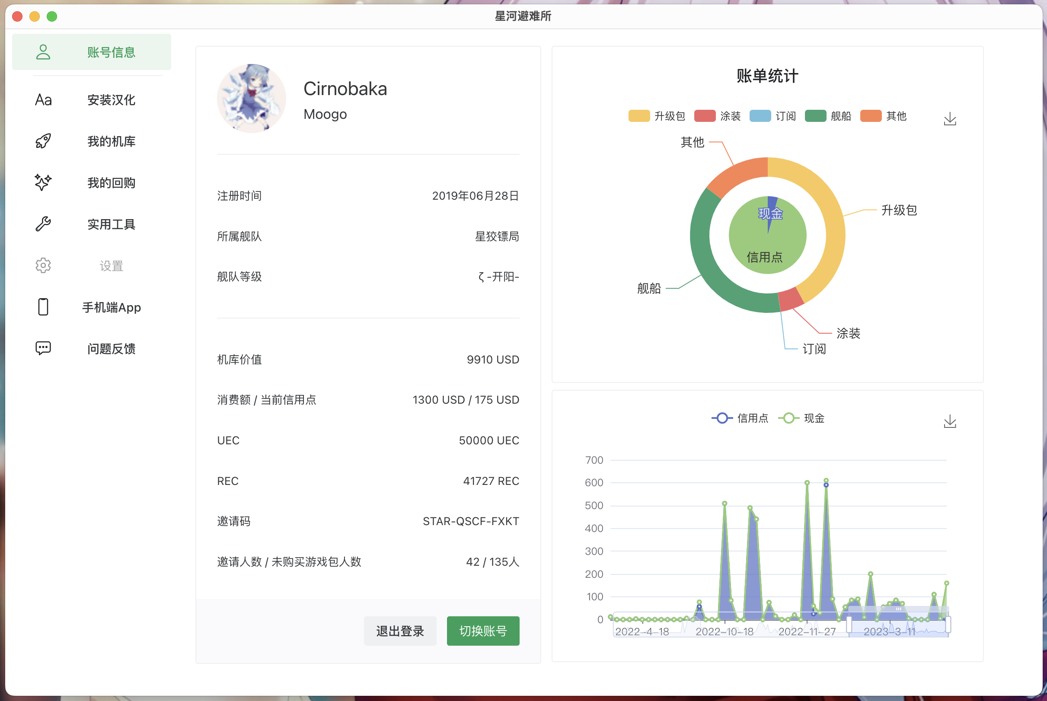The height and width of the screenshot is (701, 1047).
Task: Click the 退出登录 button
Action: pyautogui.click(x=400, y=631)
